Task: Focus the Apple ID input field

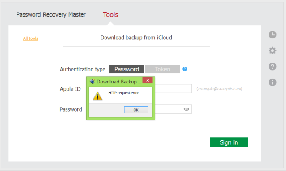Action: [x=173, y=88]
